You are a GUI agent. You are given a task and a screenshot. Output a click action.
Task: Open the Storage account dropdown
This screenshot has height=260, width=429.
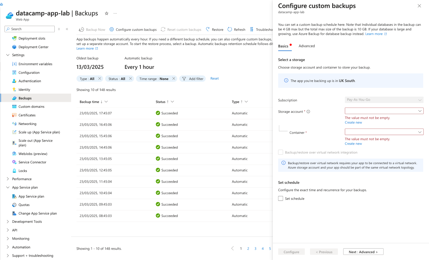point(384,111)
